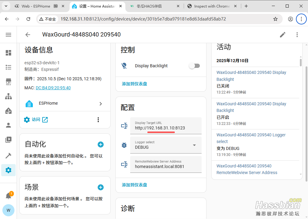Expand the ESPHome integration chevron

101,103
